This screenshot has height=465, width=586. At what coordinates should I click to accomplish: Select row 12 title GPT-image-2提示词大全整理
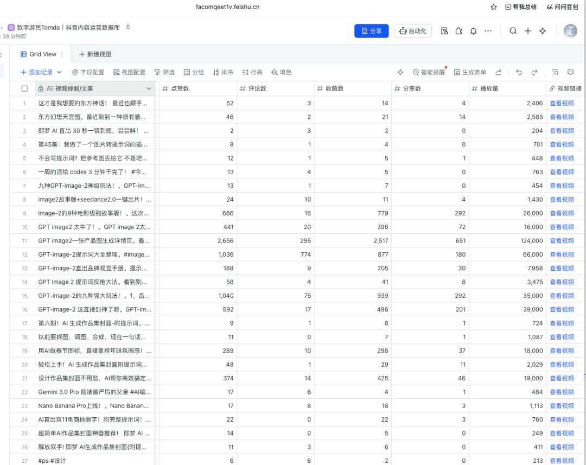[94, 254]
